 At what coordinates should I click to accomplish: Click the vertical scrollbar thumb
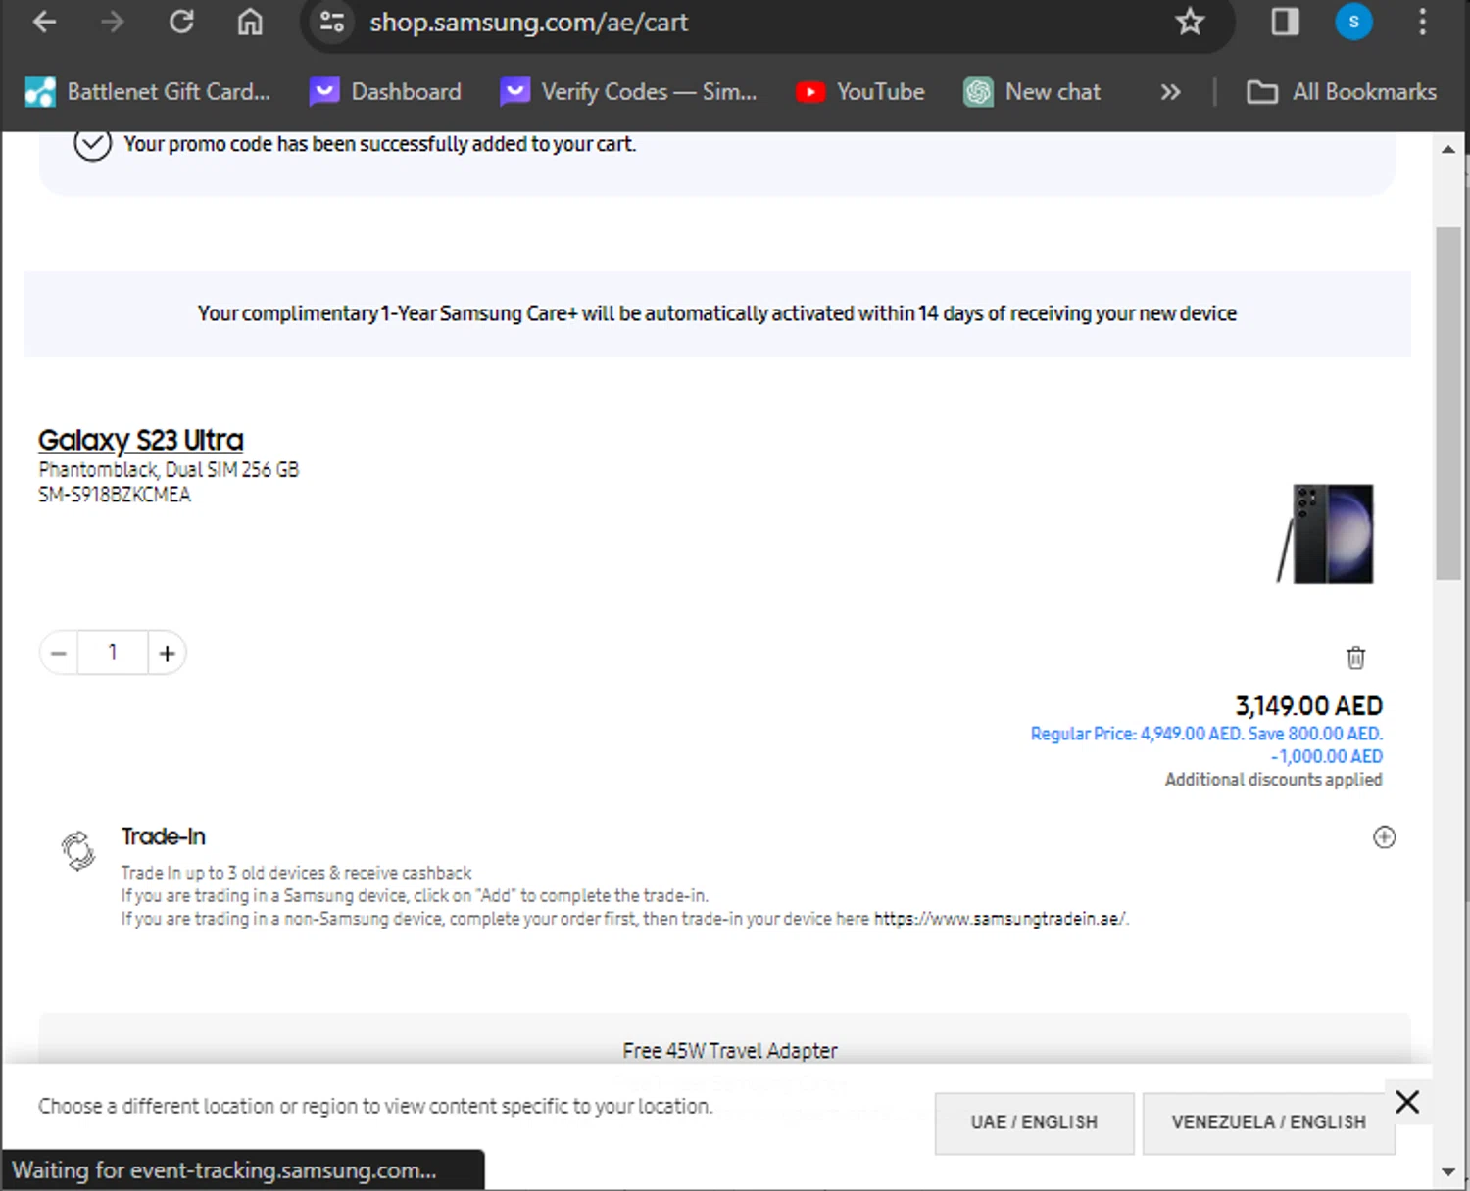click(x=1448, y=403)
